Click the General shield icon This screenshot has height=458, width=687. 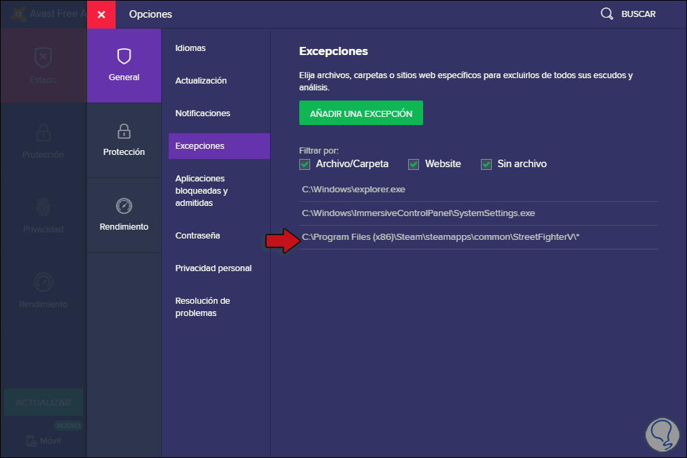tap(124, 56)
